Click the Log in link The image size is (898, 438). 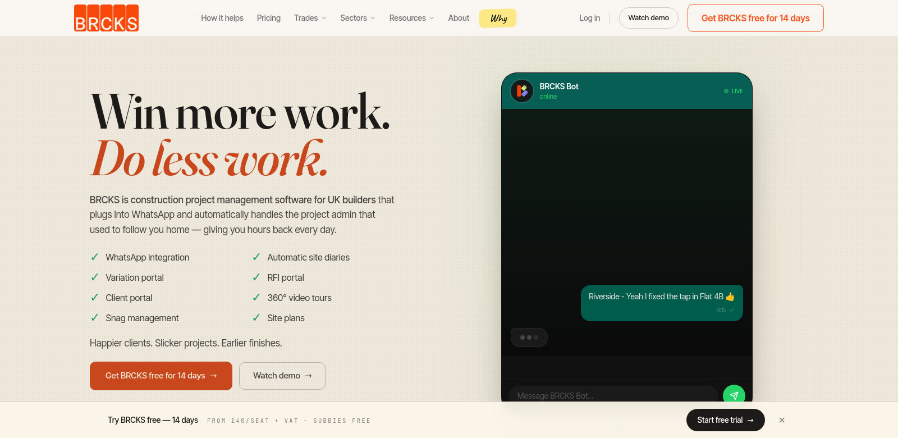[x=589, y=18]
